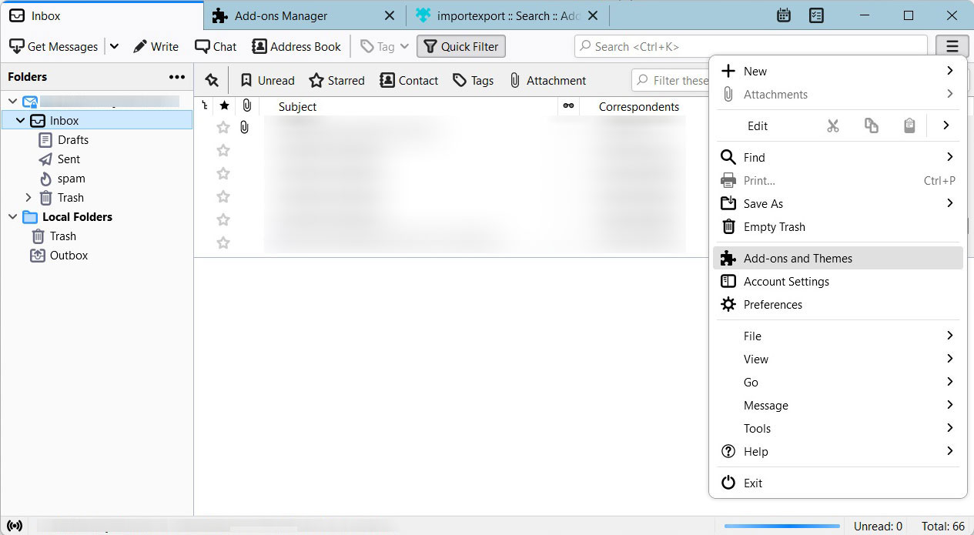Open Get Messages dropdown arrow
Screen dimensions: 974x535
click(x=114, y=46)
